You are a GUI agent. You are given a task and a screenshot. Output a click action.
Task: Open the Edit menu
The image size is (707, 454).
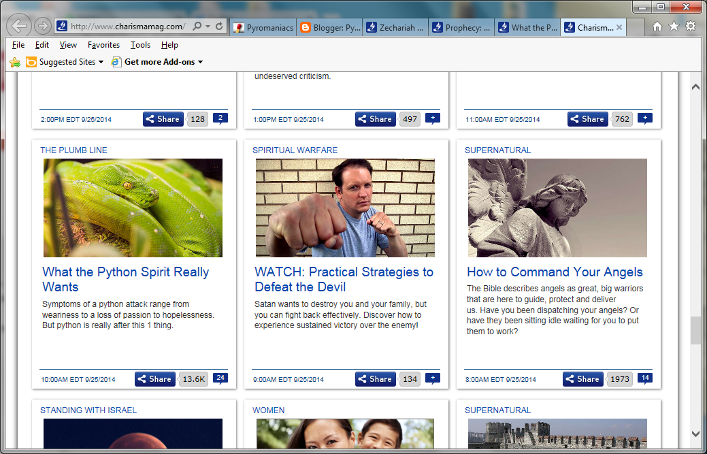[x=42, y=45]
